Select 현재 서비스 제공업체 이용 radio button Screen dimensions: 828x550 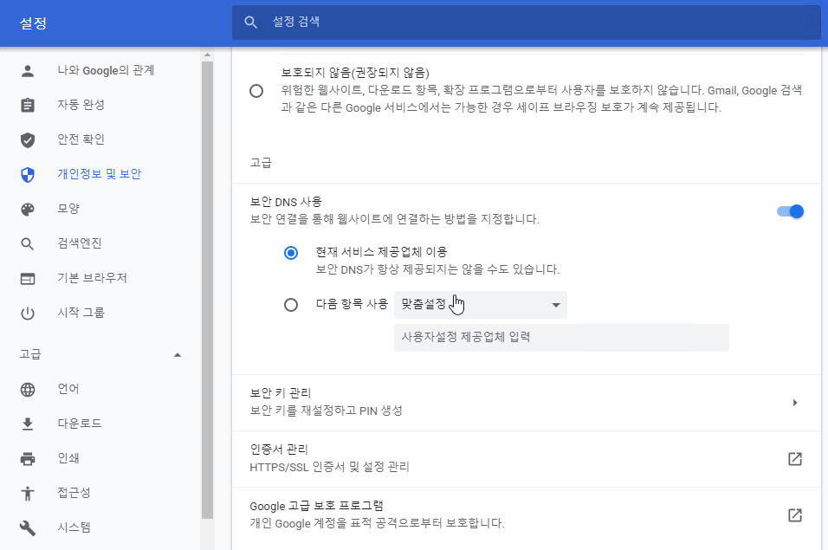[290, 253]
